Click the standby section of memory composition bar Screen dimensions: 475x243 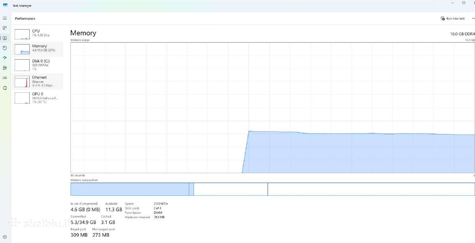click(231, 189)
